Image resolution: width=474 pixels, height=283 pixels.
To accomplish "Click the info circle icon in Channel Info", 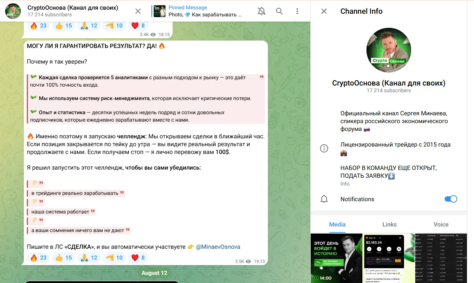I will tap(324, 148).
